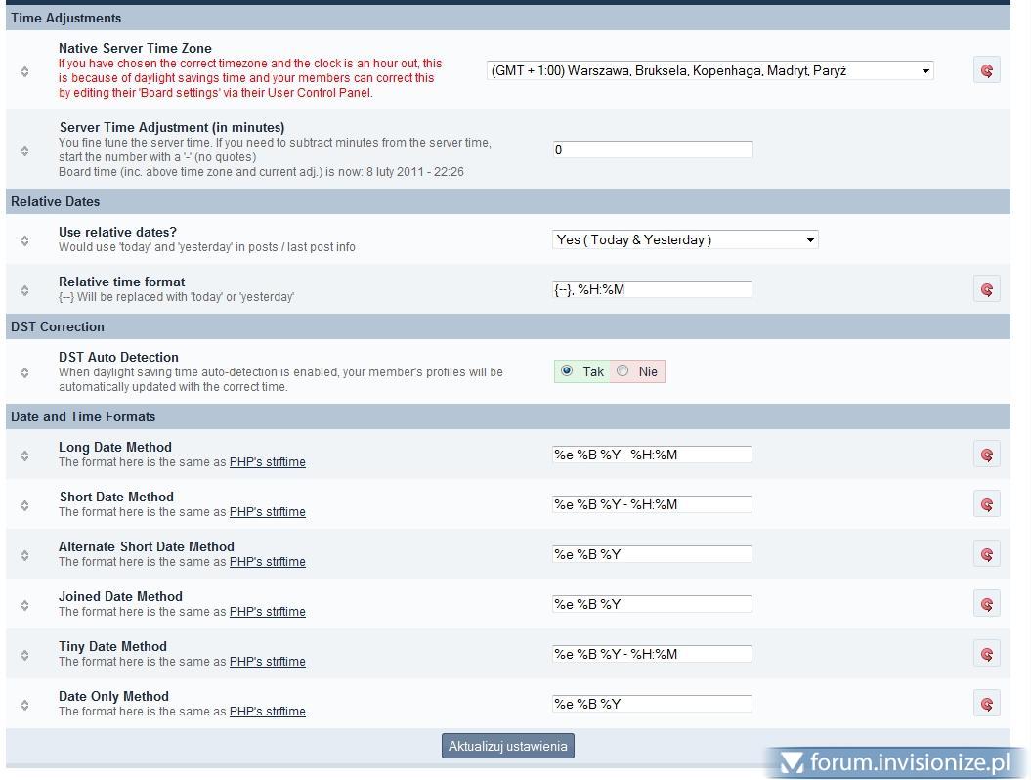Click the Relative time format text field
The width and height of the screenshot is (1031, 780).
coord(652,289)
